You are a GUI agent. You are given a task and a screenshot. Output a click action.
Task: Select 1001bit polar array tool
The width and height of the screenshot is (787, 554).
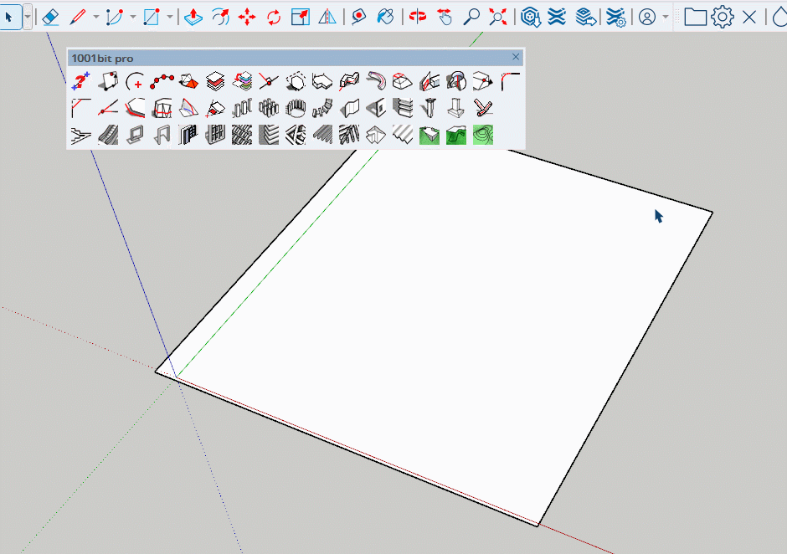[x=296, y=107]
